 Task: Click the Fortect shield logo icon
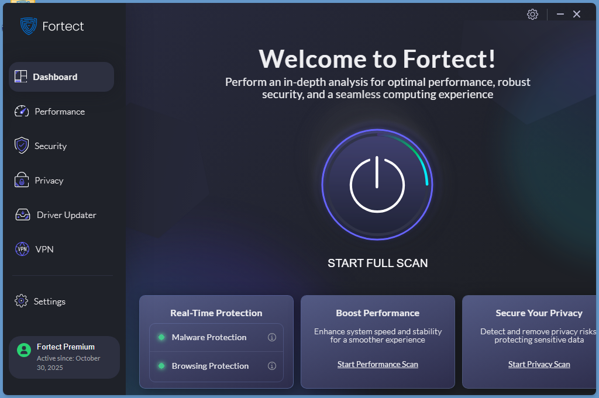tap(28, 26)
